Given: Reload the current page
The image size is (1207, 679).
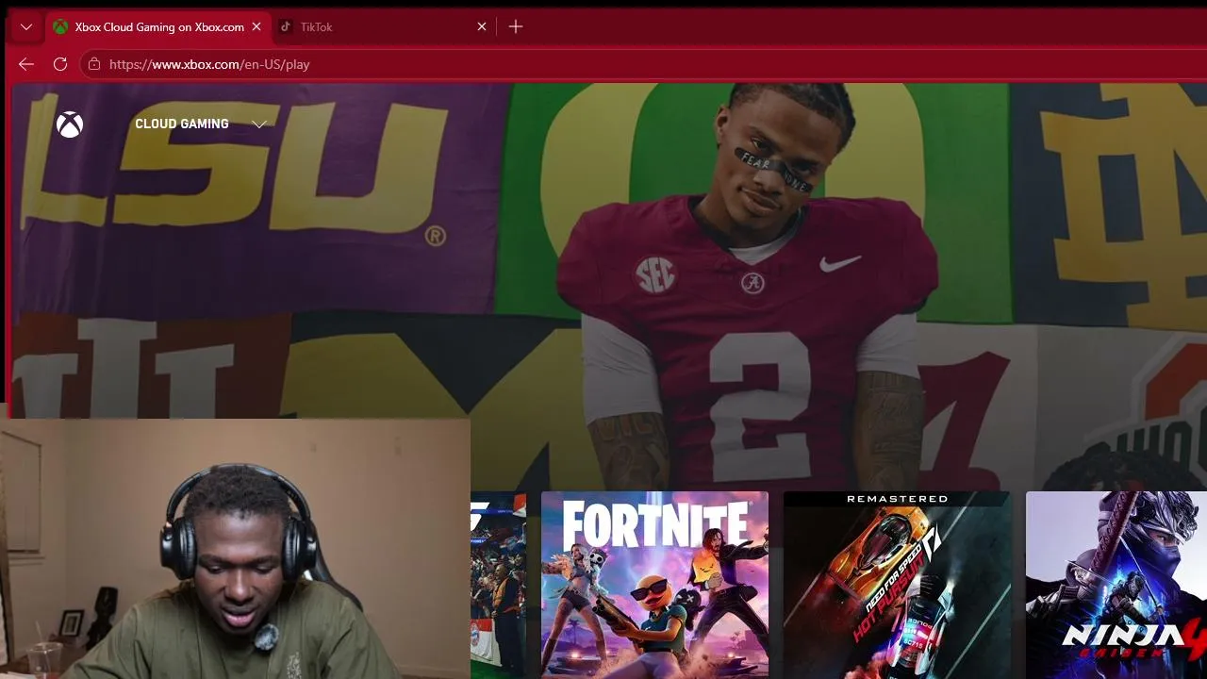Looking at the screenshot, I should pyautogui.click(x=60, y=64).
